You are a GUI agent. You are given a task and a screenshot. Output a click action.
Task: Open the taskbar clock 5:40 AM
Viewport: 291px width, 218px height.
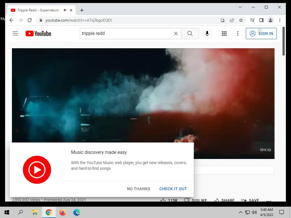[x=267, y=212]
